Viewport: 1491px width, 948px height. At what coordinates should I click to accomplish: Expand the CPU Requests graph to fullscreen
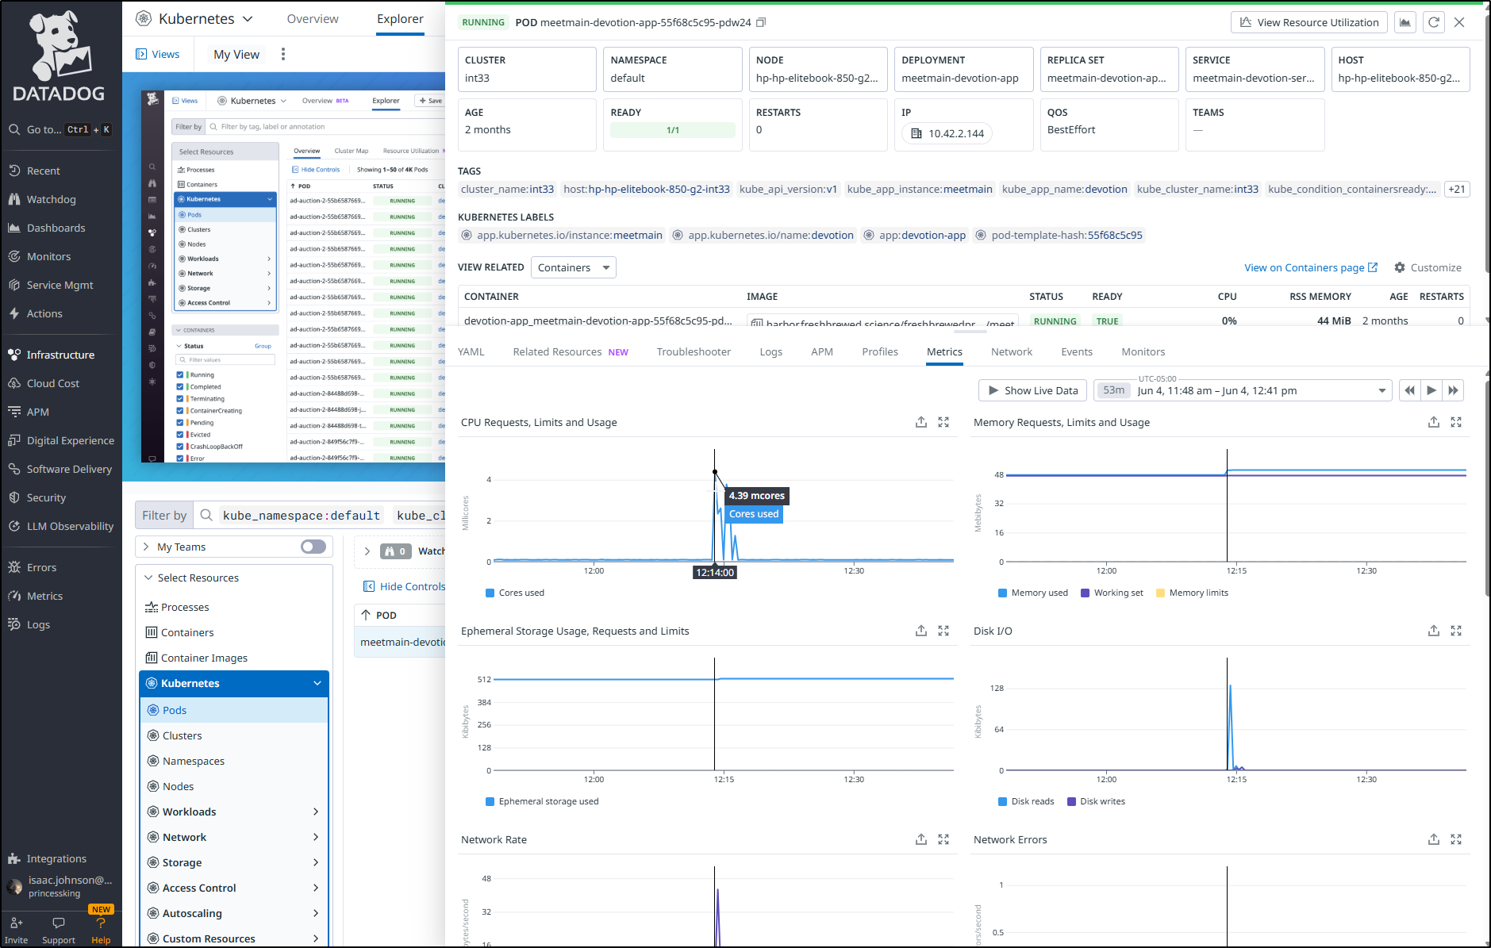tap(943, 422)
